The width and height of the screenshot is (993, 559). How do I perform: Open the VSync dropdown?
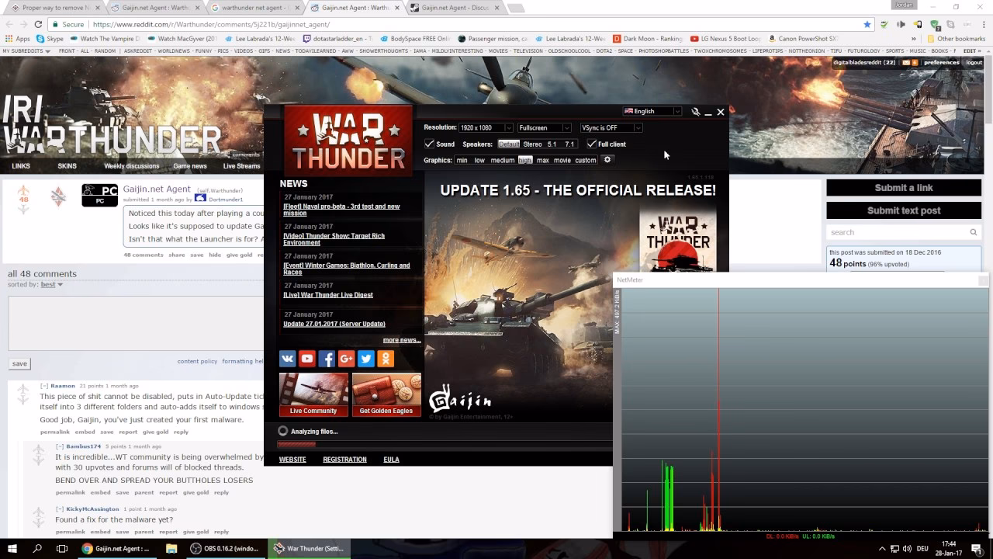pos(611,127)
